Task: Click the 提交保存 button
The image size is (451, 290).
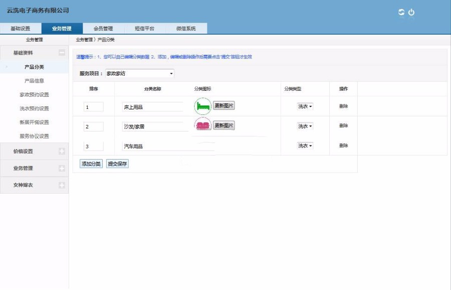Action: pos(117,164)
